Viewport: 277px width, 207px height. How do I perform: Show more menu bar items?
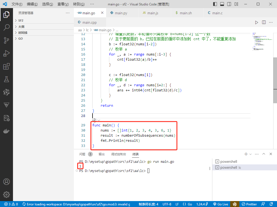pos(92,4)
